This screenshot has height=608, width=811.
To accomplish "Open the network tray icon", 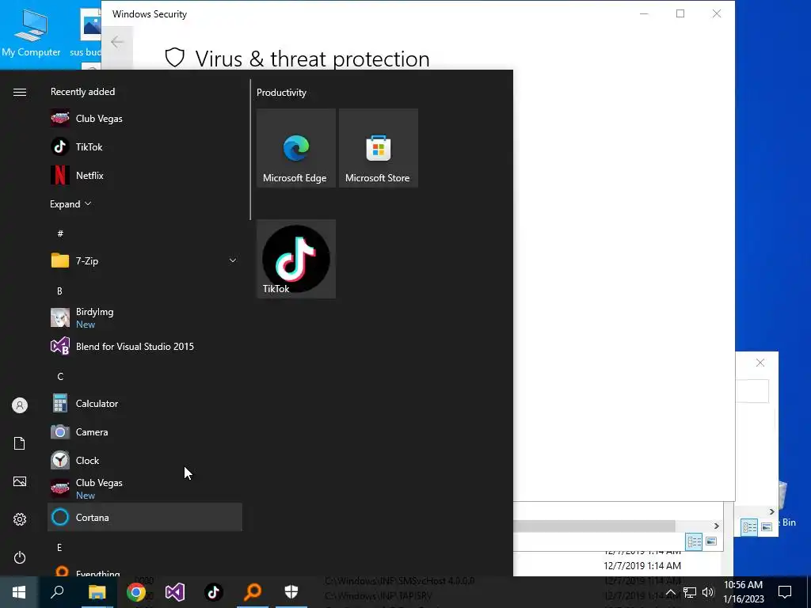I will click(x=690, y=592).
